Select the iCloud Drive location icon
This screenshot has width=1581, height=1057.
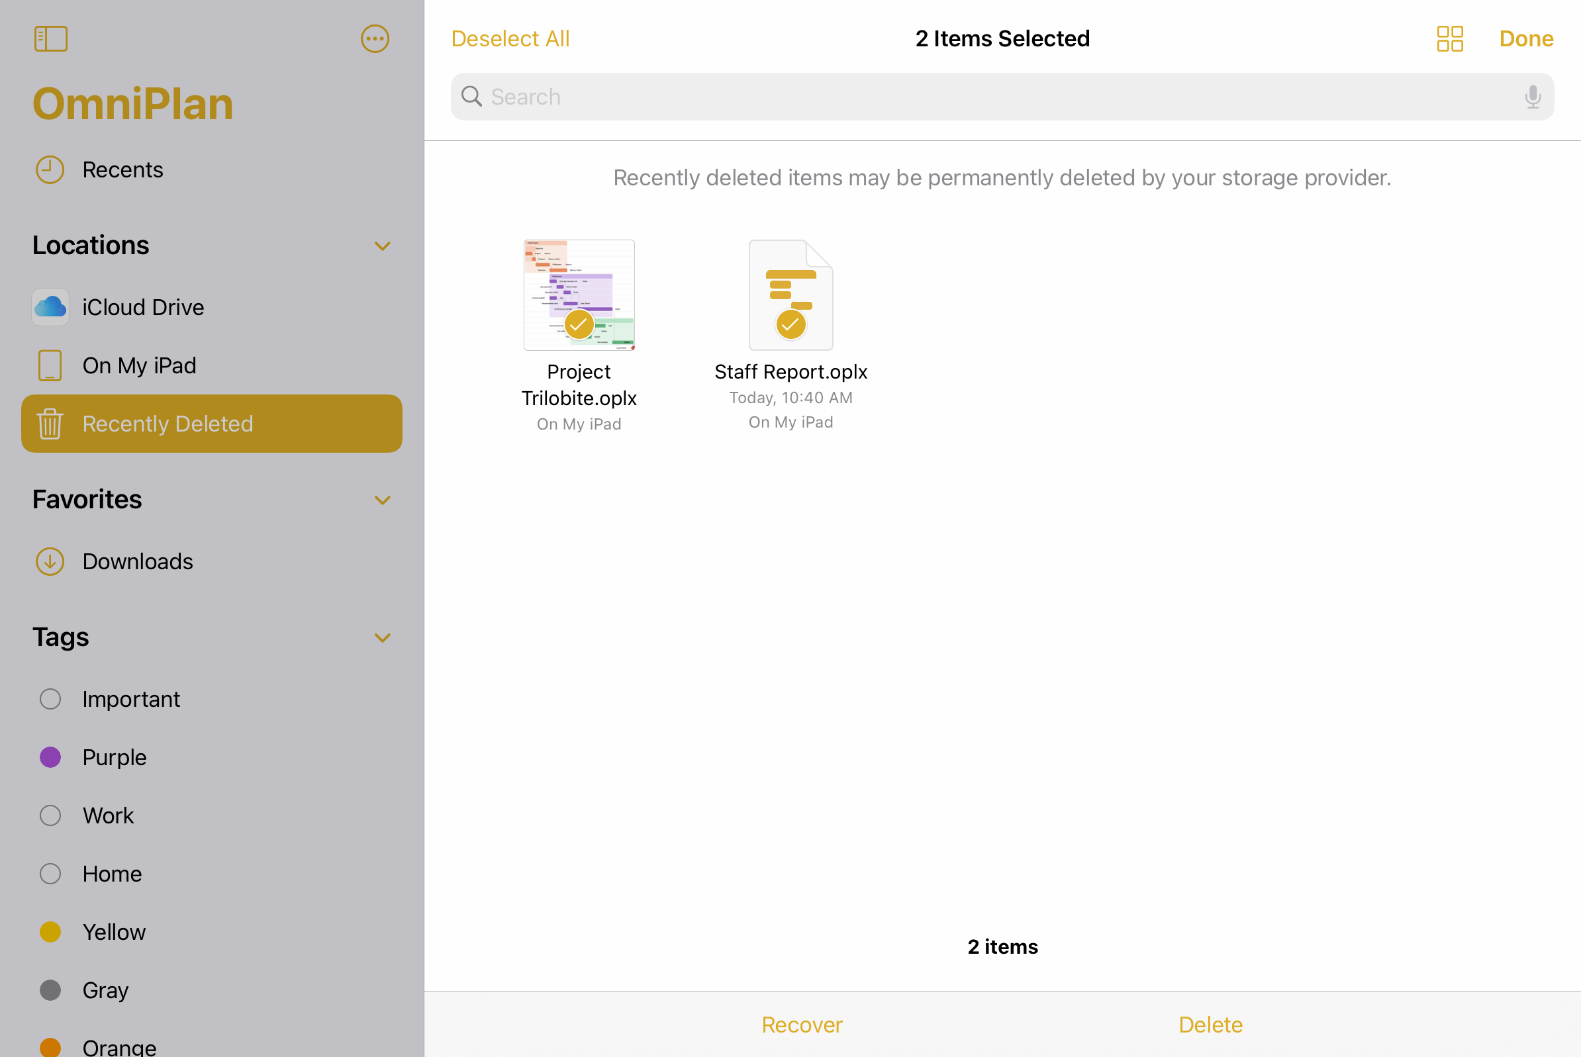click(x=50, y=306)
